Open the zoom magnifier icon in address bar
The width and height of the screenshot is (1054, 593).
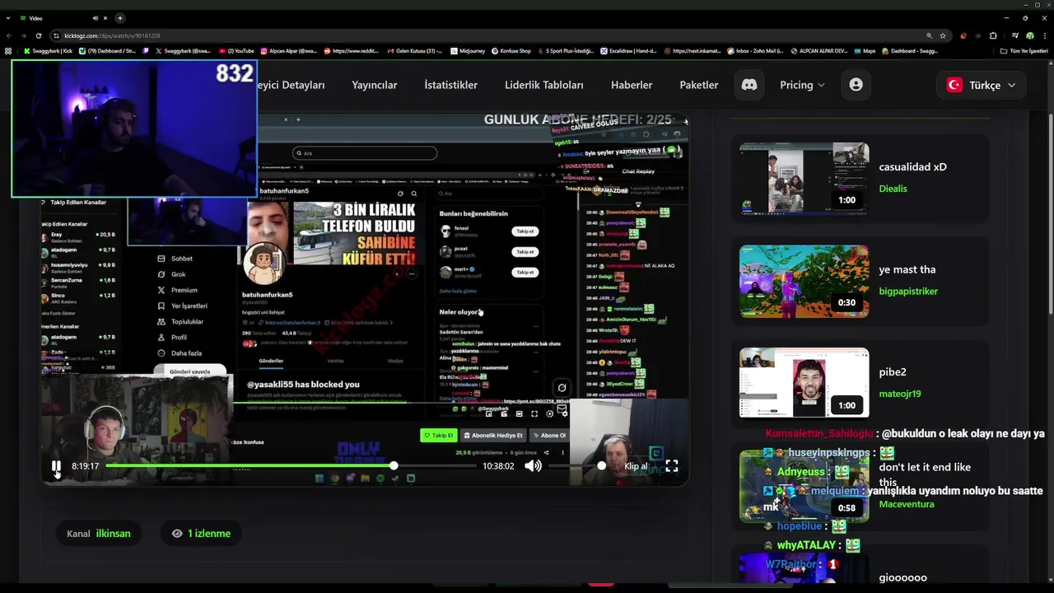point(929,35)
